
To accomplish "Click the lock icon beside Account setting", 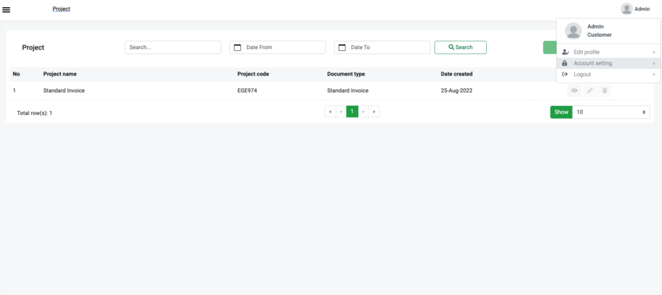I will click(x=565, y=63).
